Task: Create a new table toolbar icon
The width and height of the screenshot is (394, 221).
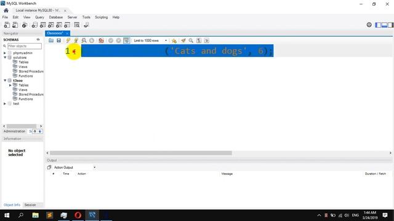Action: pyautogui.click(x=42, y=25)
